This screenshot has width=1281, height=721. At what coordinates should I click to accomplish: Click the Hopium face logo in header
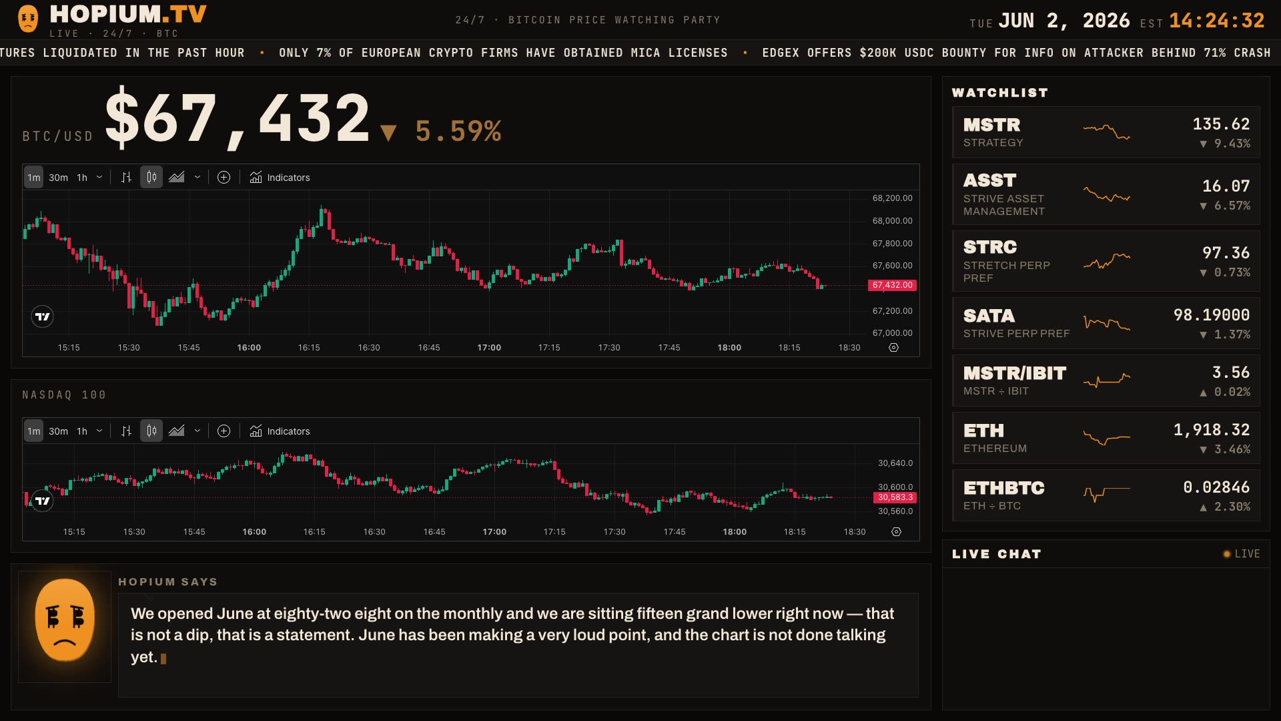28,19
